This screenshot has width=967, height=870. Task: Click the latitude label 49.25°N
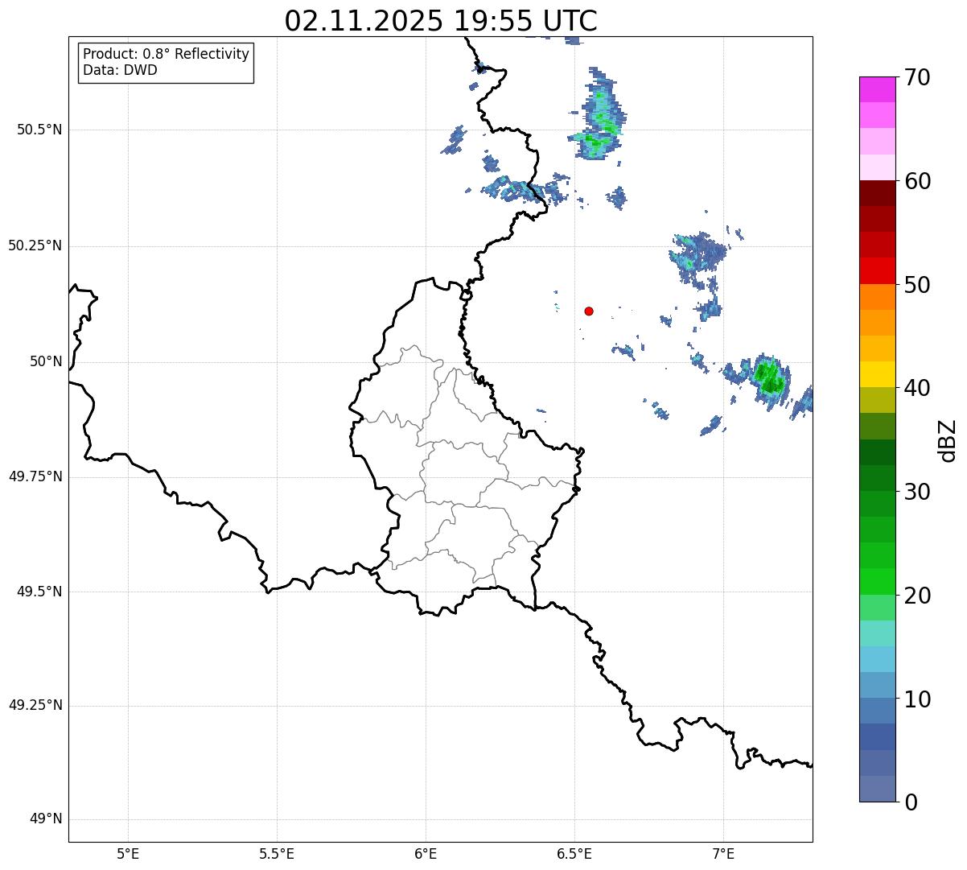(35, 706)
